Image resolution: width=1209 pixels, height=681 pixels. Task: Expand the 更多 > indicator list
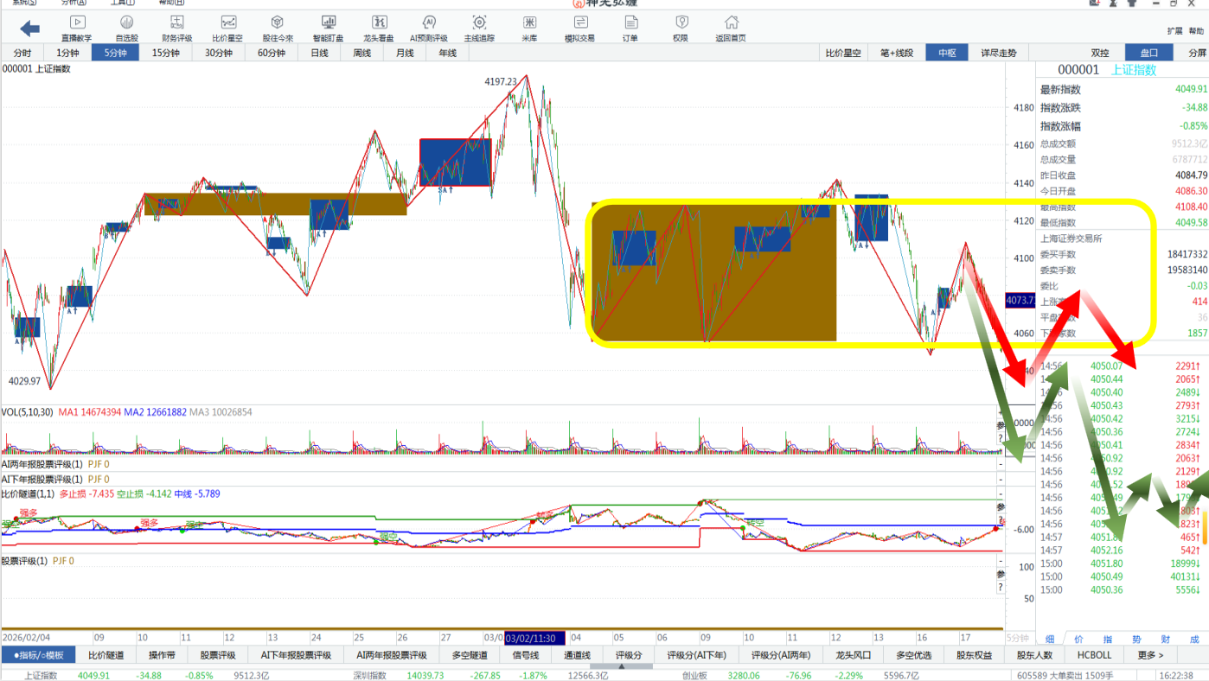click(x=1150, y=655)
